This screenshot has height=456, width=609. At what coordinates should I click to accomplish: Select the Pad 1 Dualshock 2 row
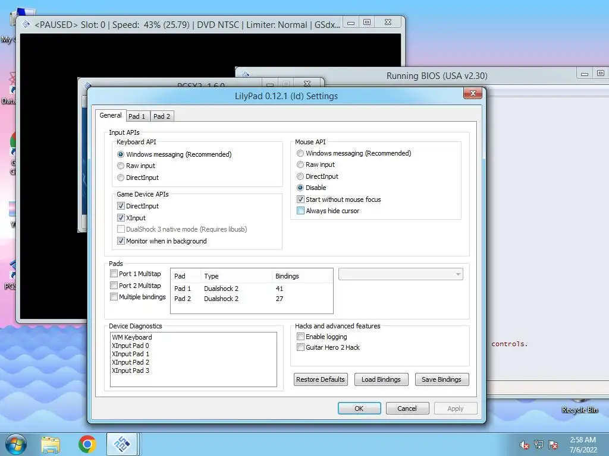tap(252, 289)
